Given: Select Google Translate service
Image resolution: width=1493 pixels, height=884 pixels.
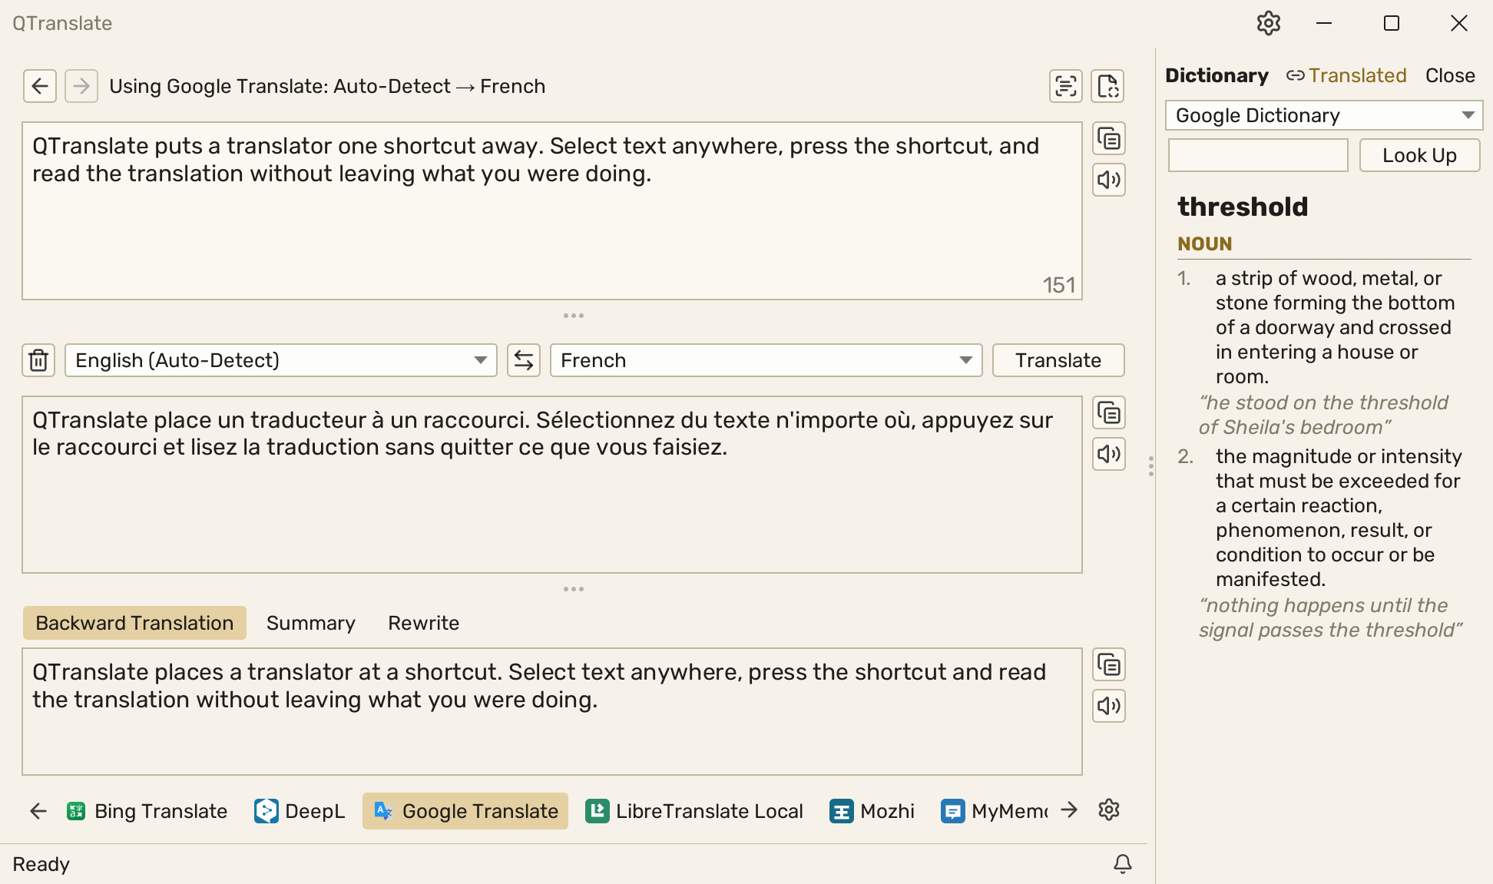Looking at the screenshot, I should (x=465, y=811).
